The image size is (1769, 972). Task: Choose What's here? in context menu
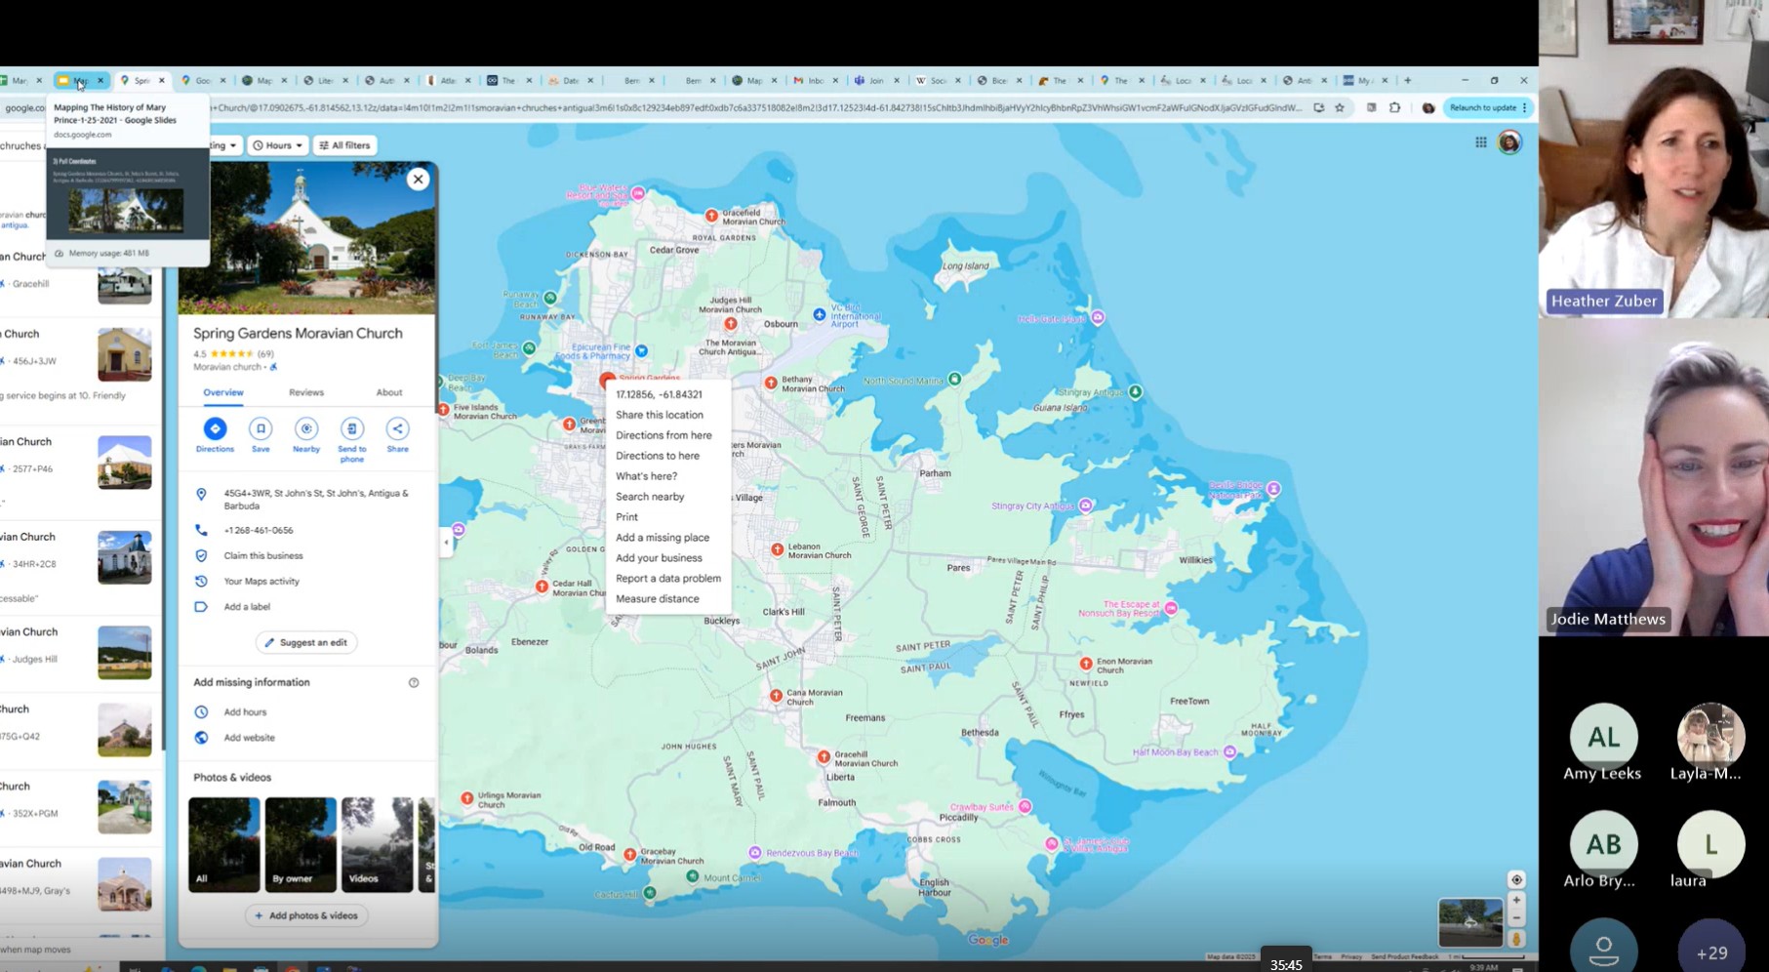tap(646, 476)
